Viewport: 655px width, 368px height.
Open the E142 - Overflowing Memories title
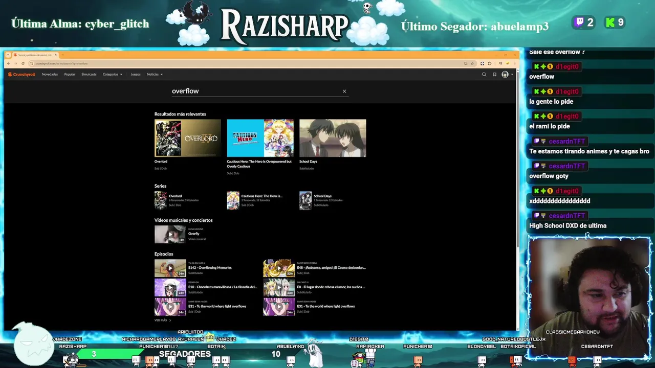pos(210,268)
